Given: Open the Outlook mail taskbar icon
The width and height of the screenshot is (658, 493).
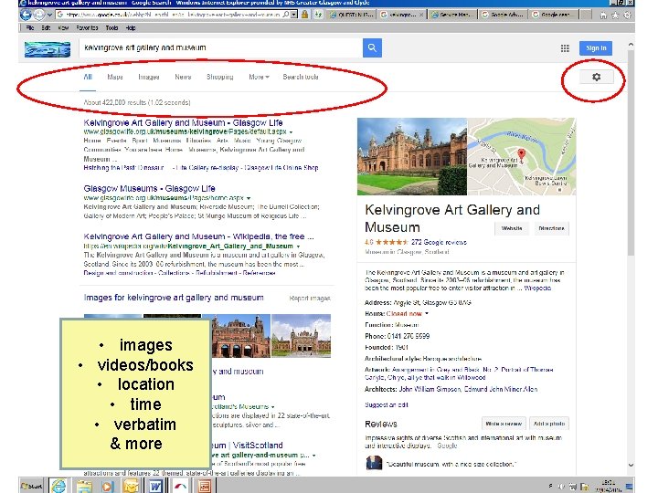Looking at the screenshot, I should click(132, 487).
